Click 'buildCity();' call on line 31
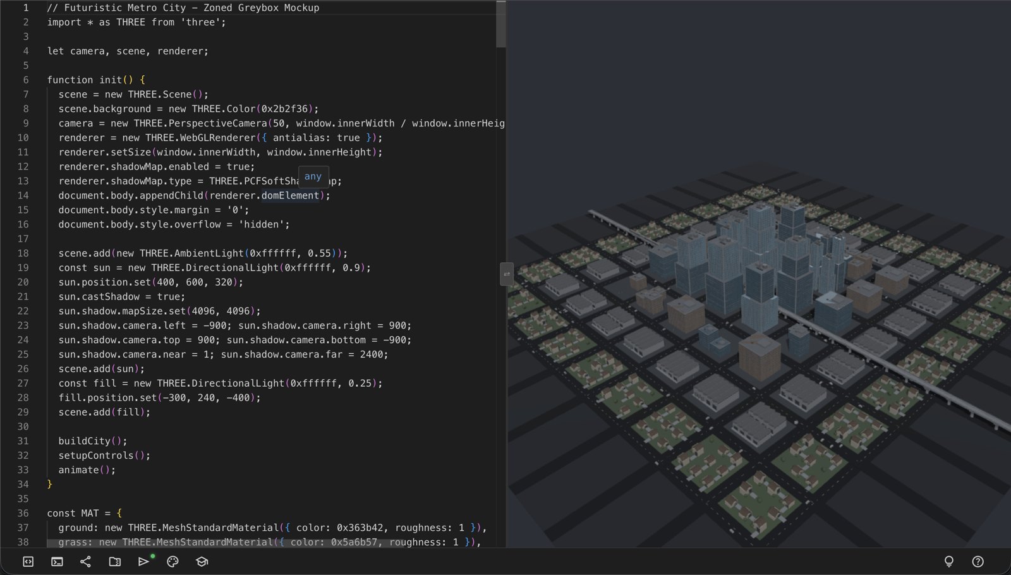 [x=93, y=441]
